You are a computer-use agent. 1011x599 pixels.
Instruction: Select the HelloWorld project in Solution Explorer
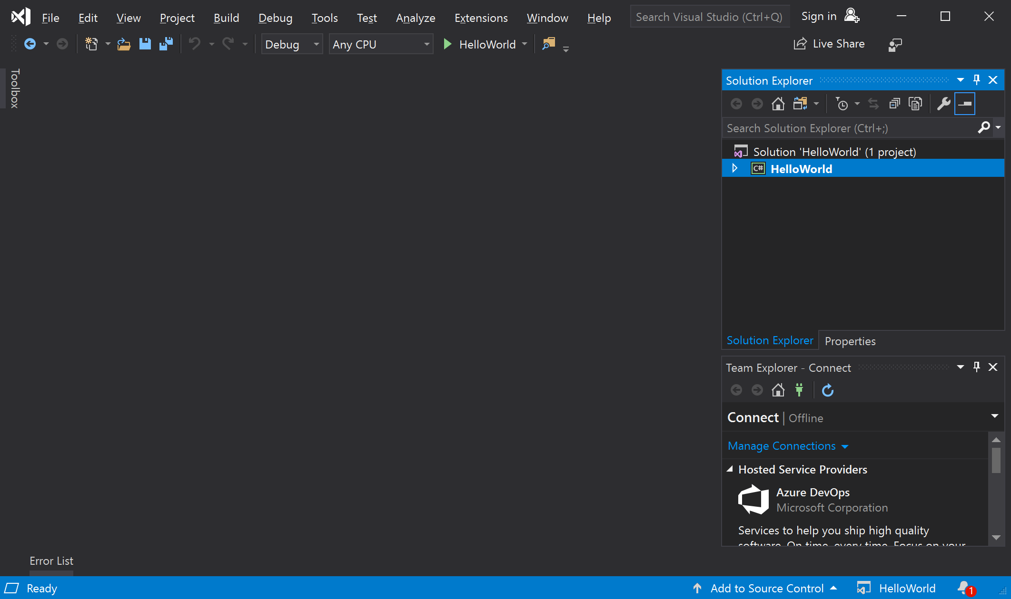click(x=801, y=169)
